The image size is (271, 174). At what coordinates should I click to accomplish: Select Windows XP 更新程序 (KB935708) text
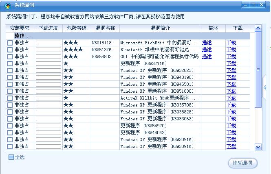click(157, 105)
